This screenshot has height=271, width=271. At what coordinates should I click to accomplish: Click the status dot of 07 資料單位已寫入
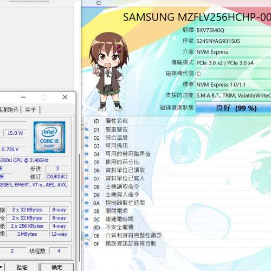pyautogui.click(x=87, y=178)
